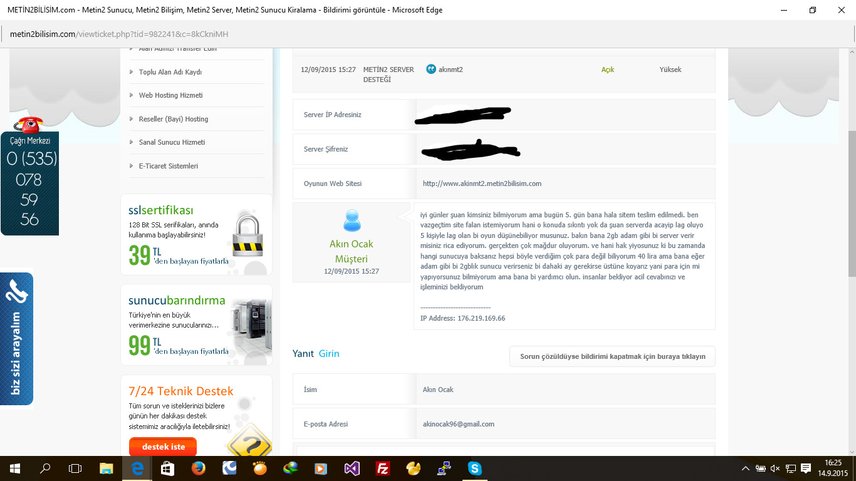Click the biz sizi arayalım side tab

click(16, 339)
